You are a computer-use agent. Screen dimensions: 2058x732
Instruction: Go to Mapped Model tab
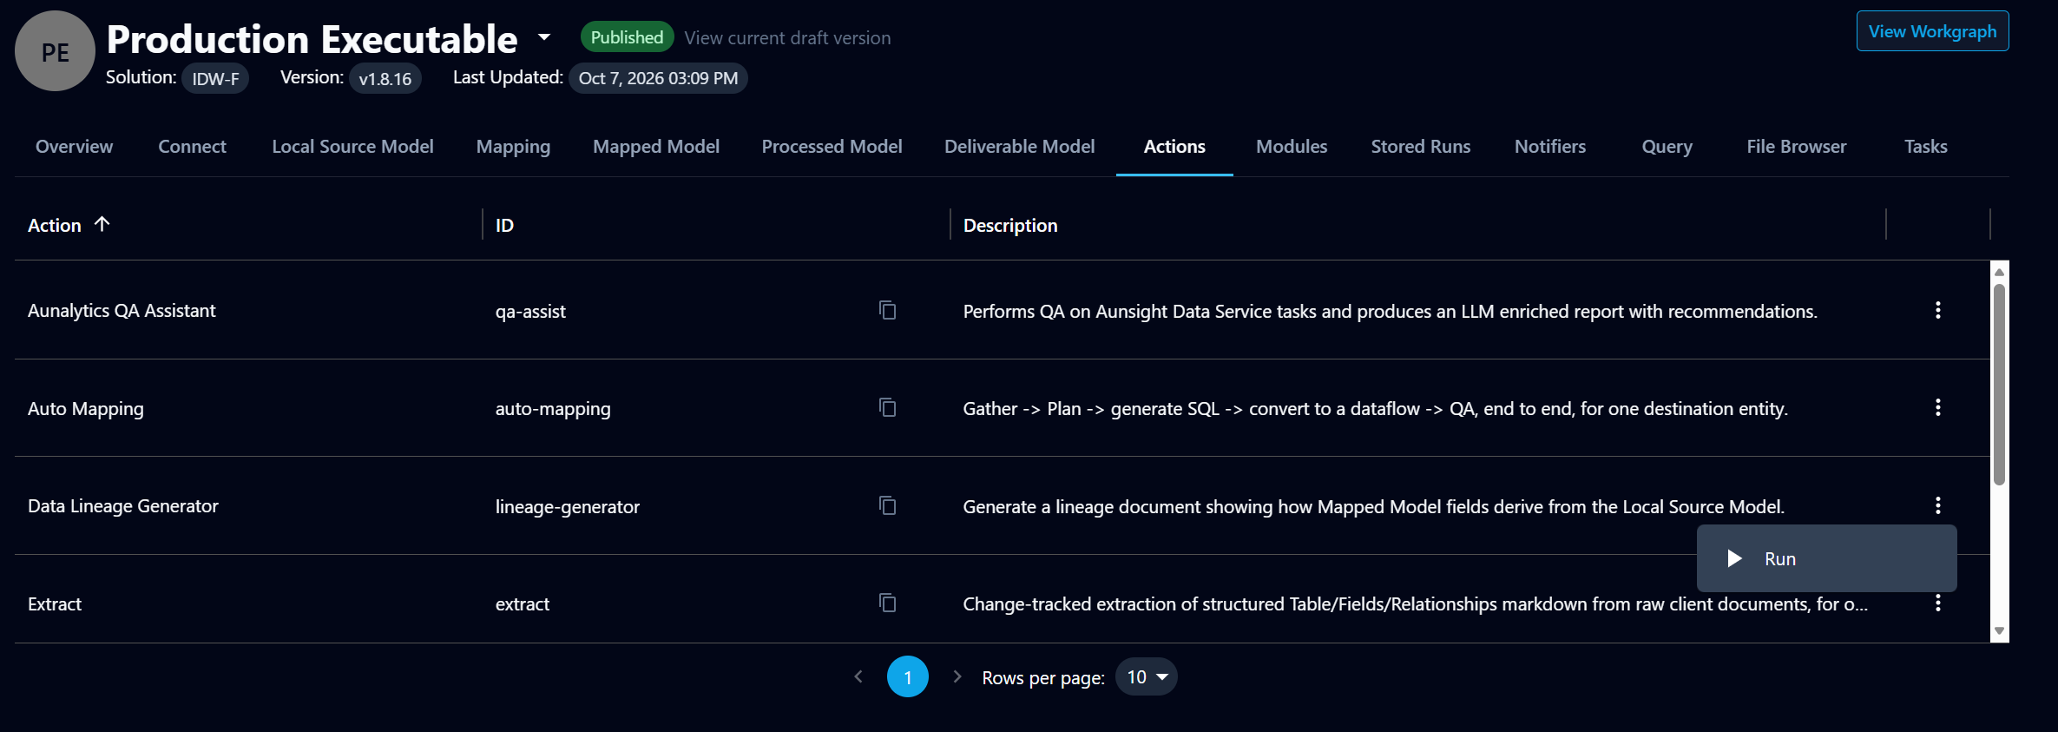[x=656, y=147]
